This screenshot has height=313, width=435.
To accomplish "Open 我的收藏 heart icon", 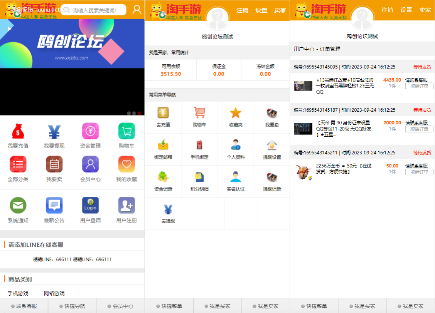I will [x=126, y=164].
